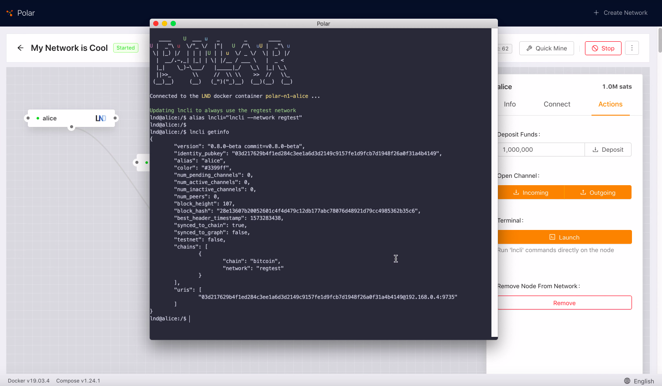662x386 pixels.
Task: Select the alice node on the canvas
Action: tap(71, 118)
